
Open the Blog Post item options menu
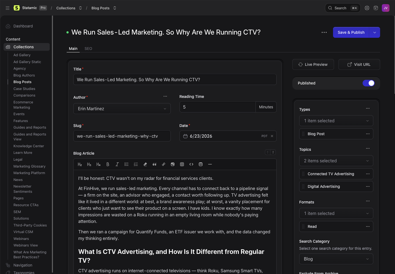coord(368,134)
